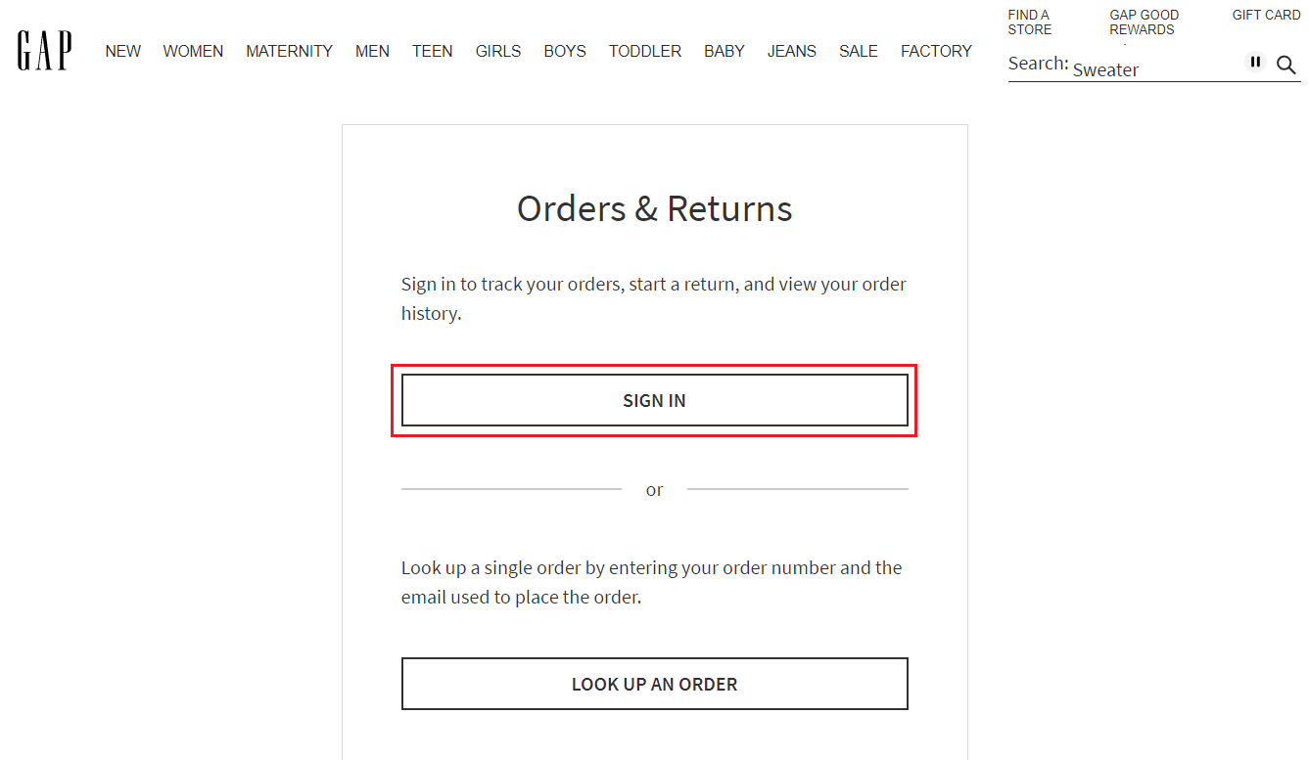Pause the search placeholder animation
The height and width of the screenshot is (760, 1309).
[x=1255, y=62]
